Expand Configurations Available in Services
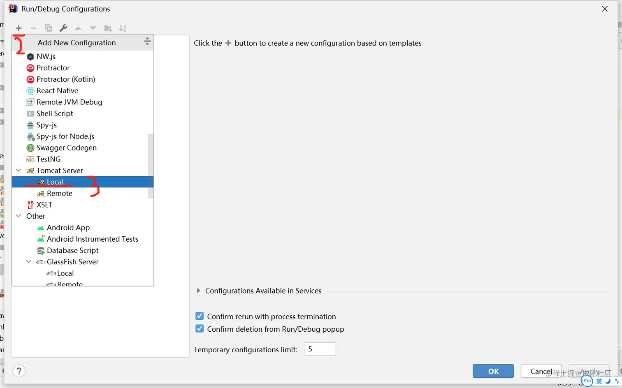622x388 pixels. tap(199, 291)
